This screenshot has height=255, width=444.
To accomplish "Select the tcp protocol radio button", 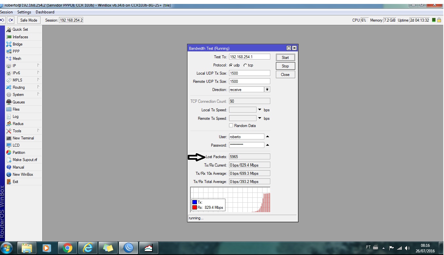I will pyautogui.click(x=245, y=65).
